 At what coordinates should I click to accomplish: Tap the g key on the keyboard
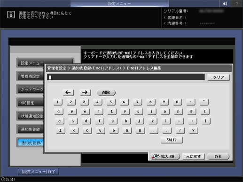(x=113, y=121)
